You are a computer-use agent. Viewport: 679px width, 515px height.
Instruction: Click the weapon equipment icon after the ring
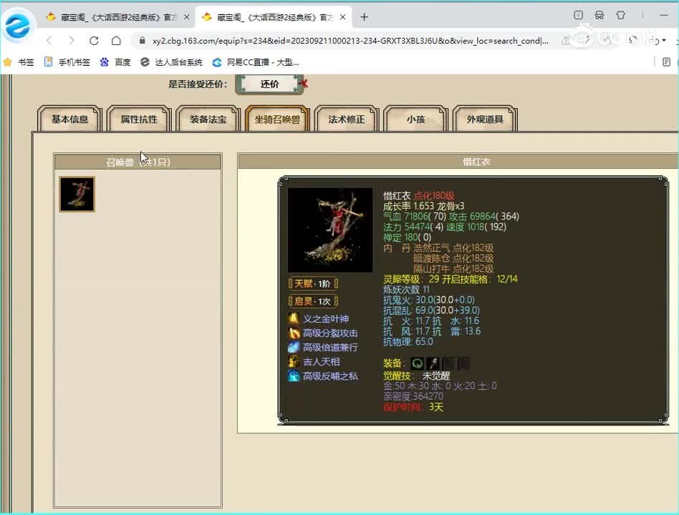pyautogui.click(x=433, y=363)
